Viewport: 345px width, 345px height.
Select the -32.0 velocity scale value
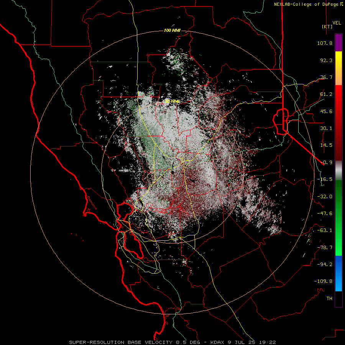[x=325, y=197]
